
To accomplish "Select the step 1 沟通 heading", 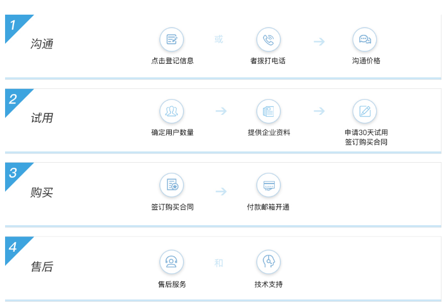I will 42,44.
